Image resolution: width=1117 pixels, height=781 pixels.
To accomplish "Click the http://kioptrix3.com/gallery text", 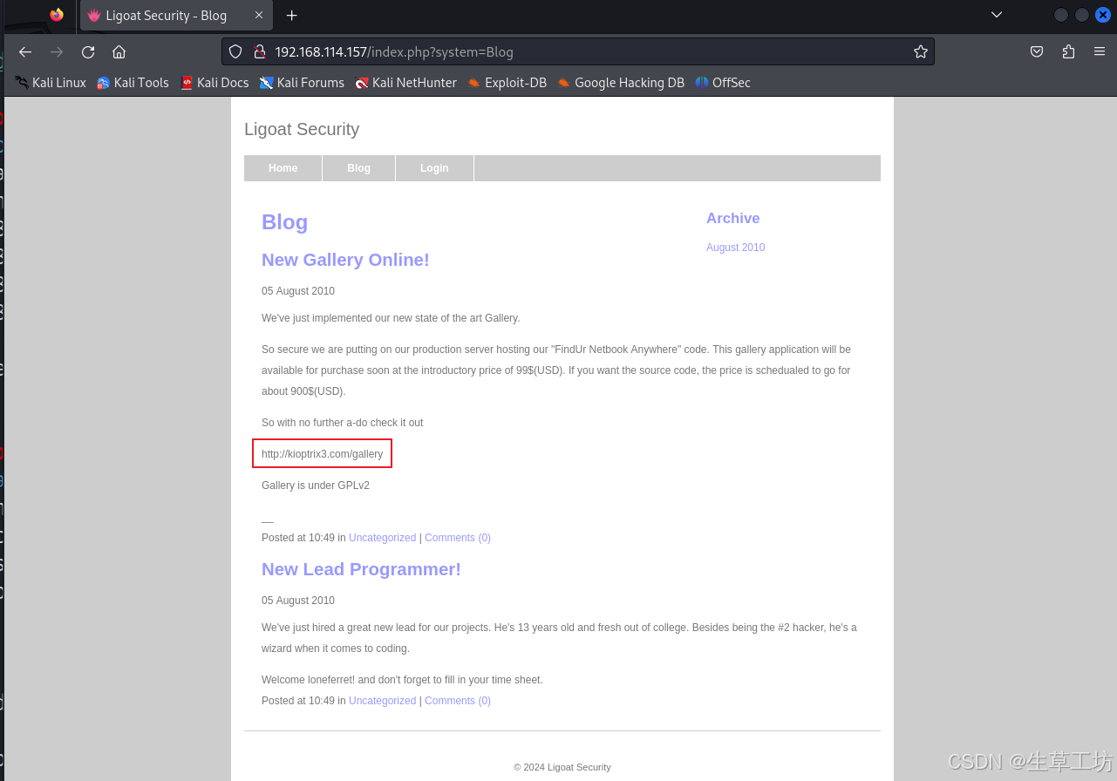I will pyautogui.click(x=322, y=454).
